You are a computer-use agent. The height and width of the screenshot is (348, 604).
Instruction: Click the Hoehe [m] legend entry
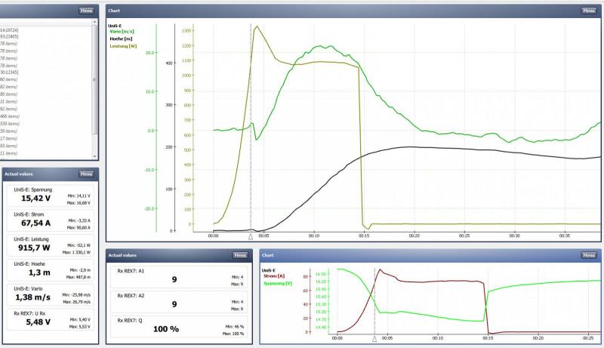click(x=121, y=36)
